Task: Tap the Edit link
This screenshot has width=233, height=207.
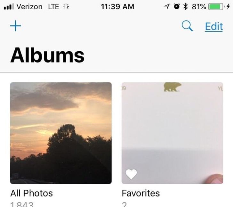Action: tap(214, 26)
